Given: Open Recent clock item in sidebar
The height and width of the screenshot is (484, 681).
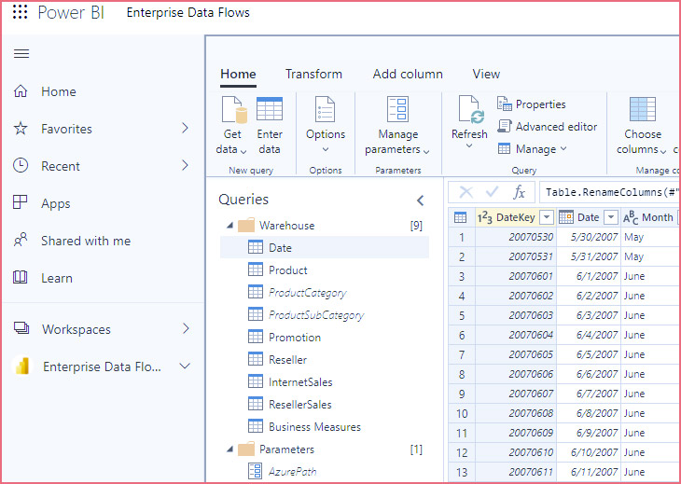Looking at the screenshot, I should [x=21, y=165].
